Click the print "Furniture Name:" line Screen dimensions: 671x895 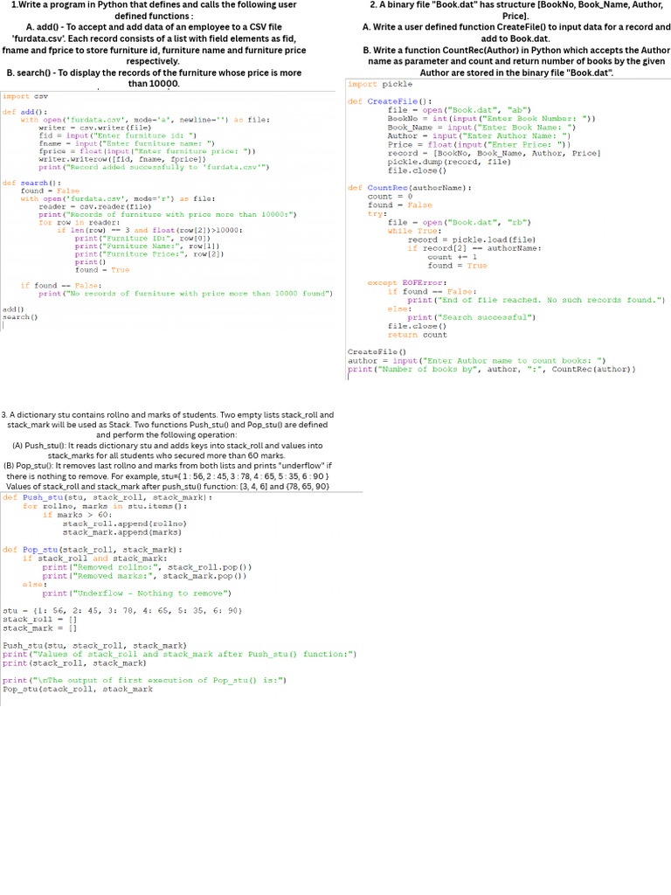click(148, 246)
